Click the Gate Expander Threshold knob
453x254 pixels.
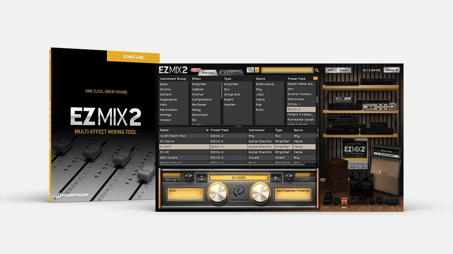tap(260, 193)
